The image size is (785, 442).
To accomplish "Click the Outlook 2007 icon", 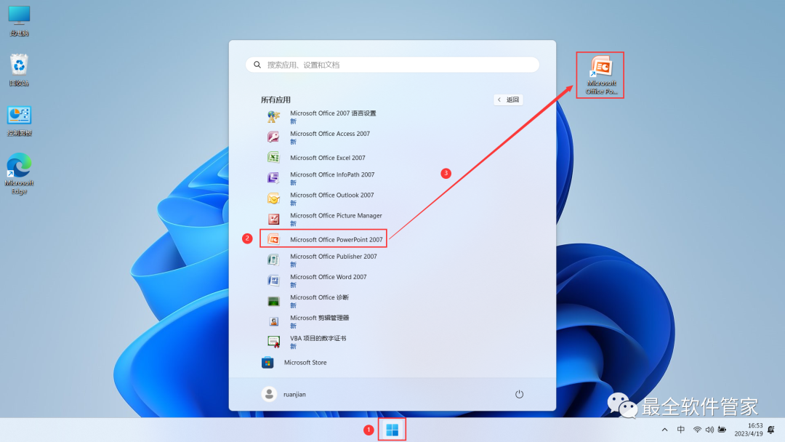I will coord(273,198).
